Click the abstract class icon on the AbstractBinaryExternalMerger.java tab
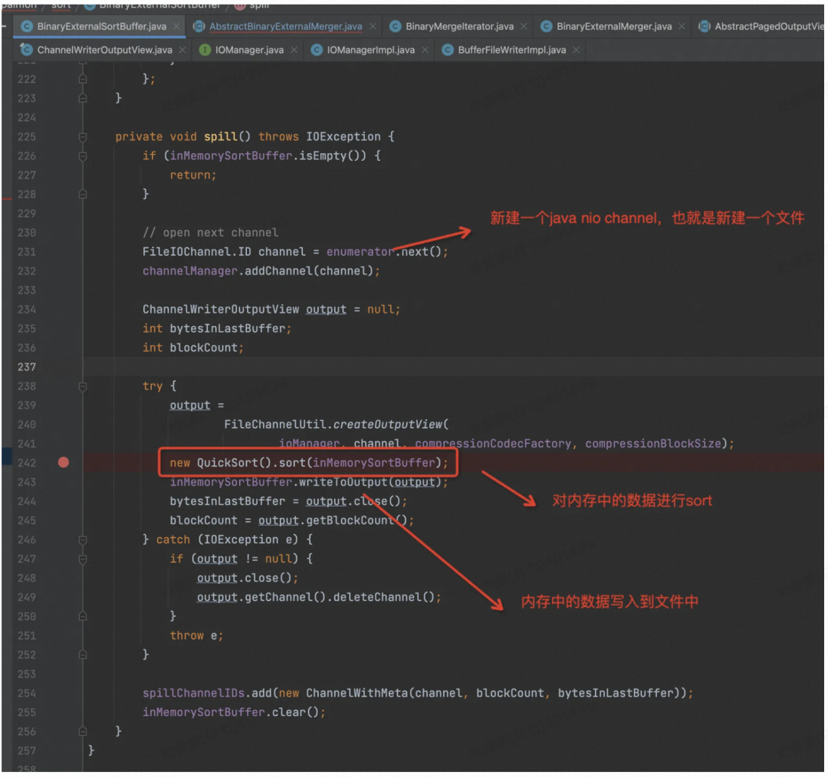 198,26
